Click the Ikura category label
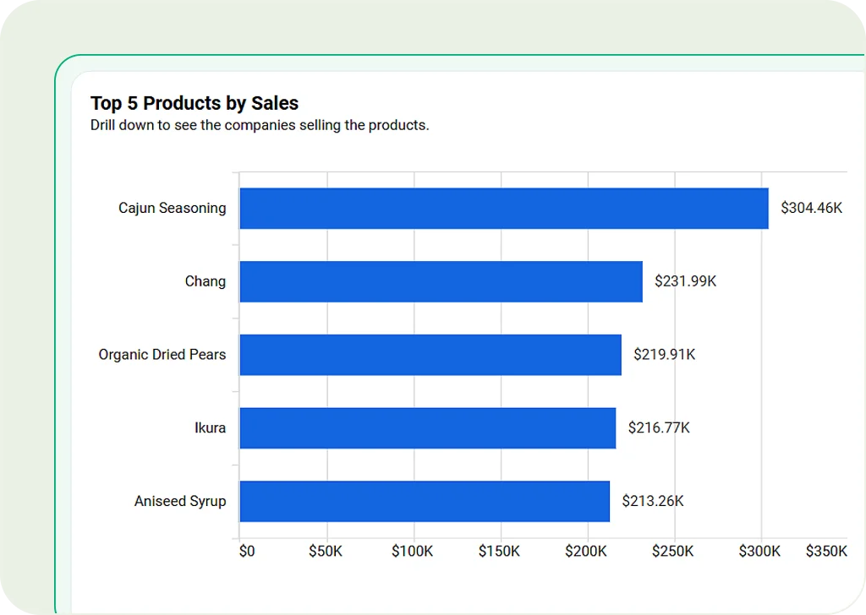Image resolution: width=866 pixels, height=615 pixels. point(210,428)
